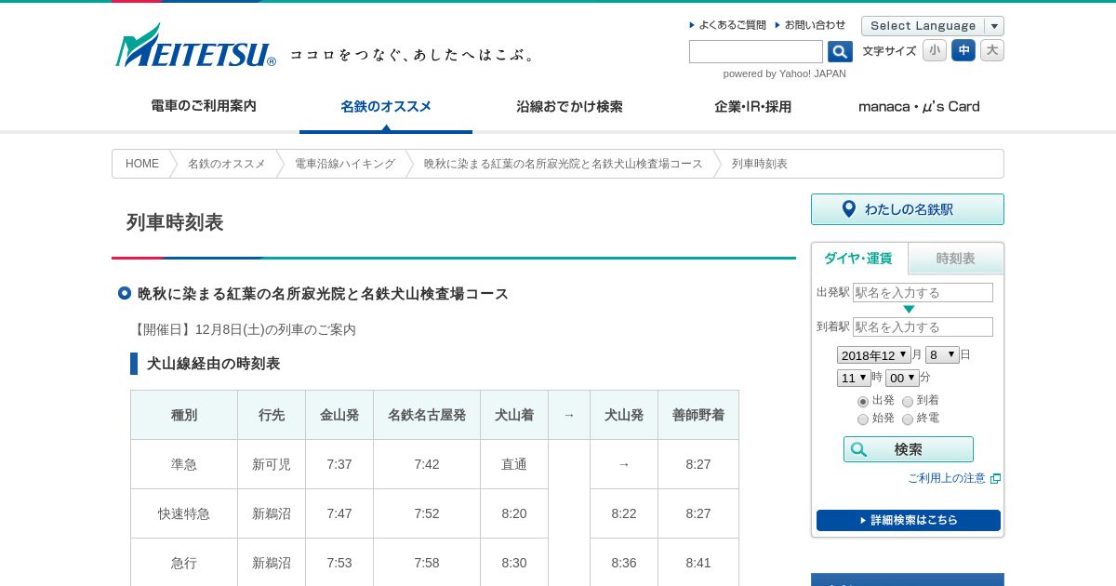Open ご利用上の注意 link
Screen dimensions: 1116x586
947,478
